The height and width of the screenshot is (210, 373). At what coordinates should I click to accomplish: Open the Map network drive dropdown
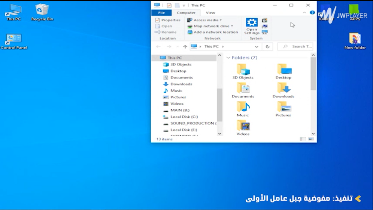point(210,26)
